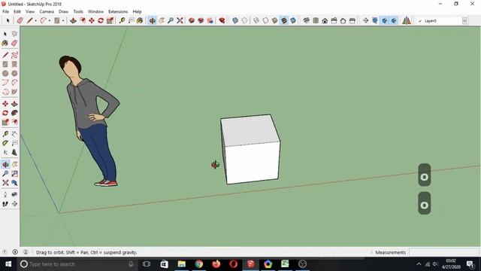Click the Windows search box
This screenshot has width=481, height=271.
(77, 264)
